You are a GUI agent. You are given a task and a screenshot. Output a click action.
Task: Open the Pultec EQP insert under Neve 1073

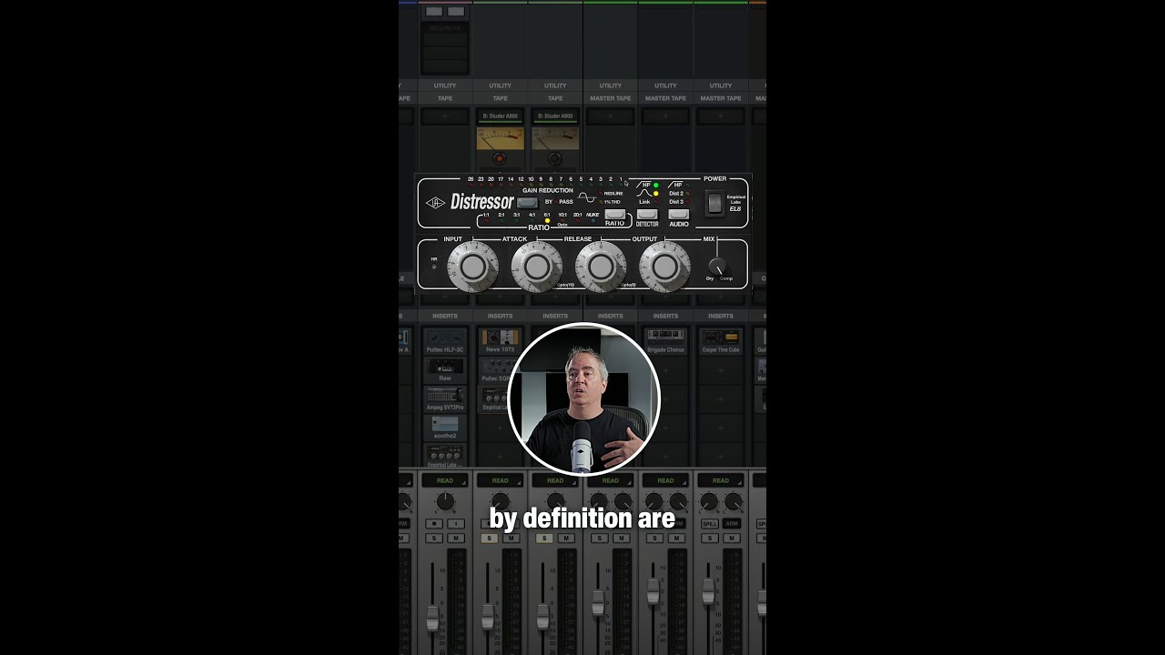[x=496, y=369]
